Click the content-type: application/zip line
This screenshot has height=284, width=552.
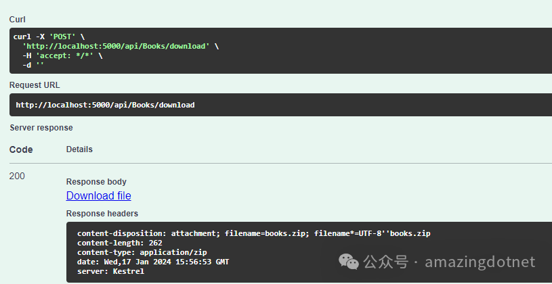tap(142, 252)
